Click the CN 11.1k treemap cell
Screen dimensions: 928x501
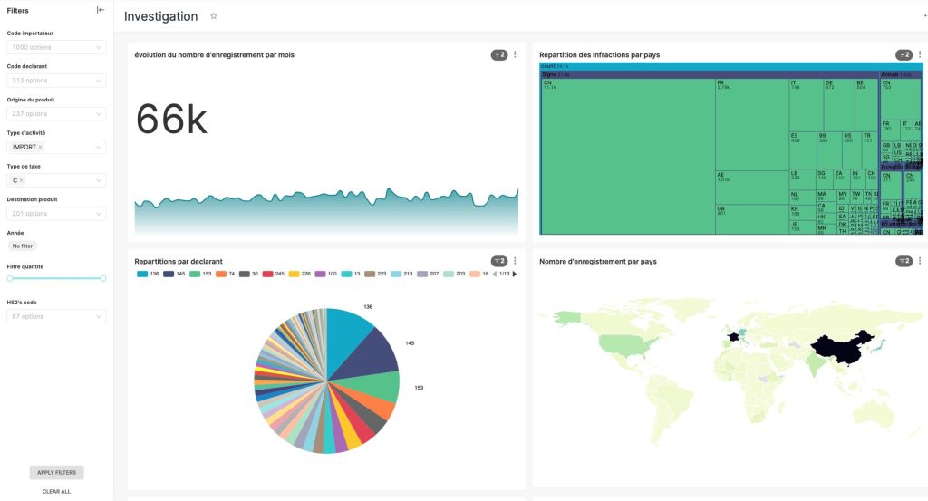[x=628, y=156]
